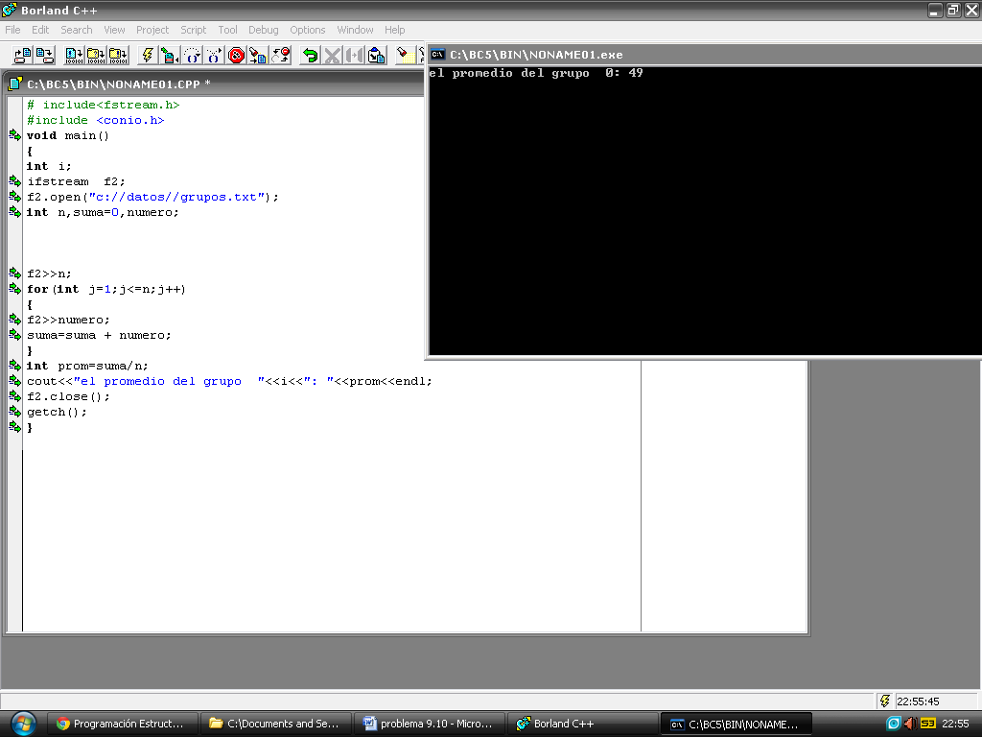The image size is (982, 737).
Task: Click the speaker volume tray icon
Action: pyautogui.click(x=910, y=723)
